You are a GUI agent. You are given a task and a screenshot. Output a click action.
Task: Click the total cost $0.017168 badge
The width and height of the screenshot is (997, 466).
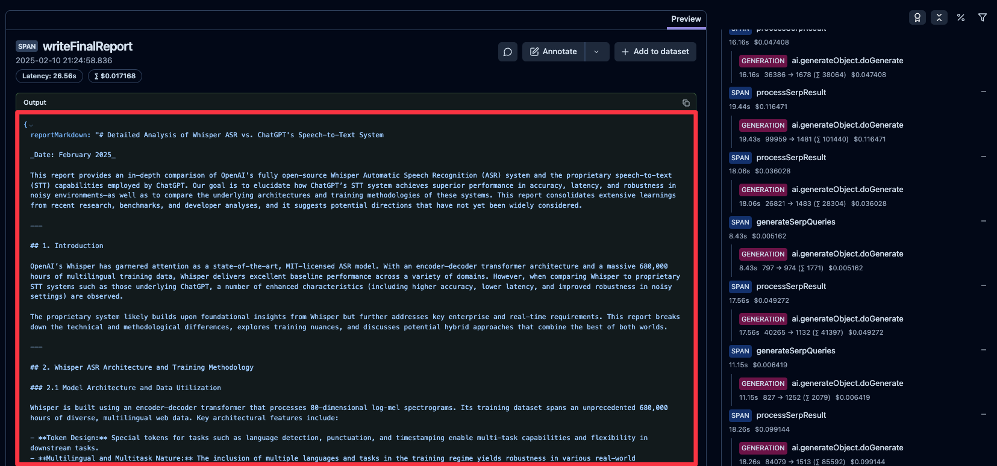[x=115, y=76]
